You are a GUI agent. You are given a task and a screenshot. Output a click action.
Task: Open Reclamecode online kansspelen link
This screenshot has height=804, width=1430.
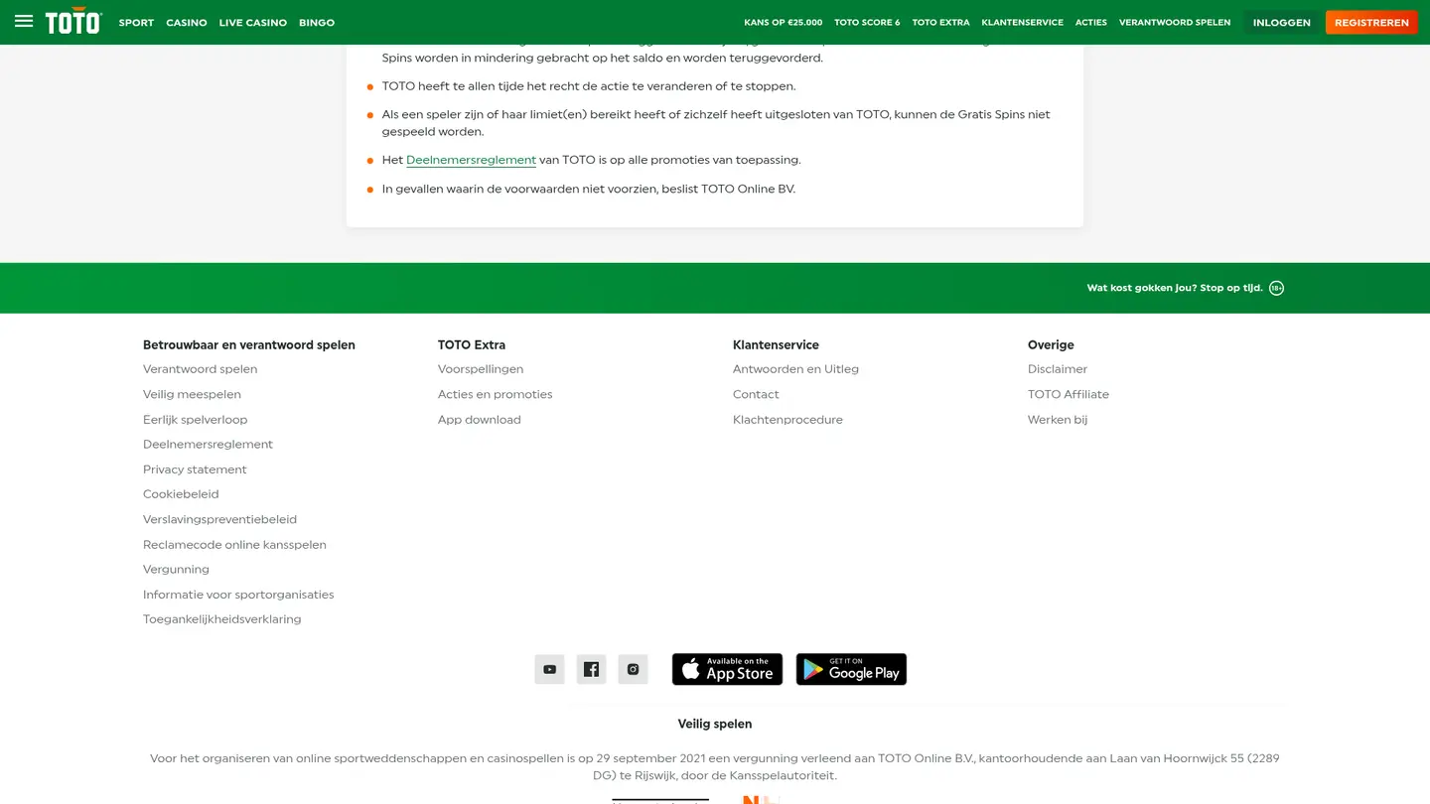pyautogui.click(x=234, y=545)
